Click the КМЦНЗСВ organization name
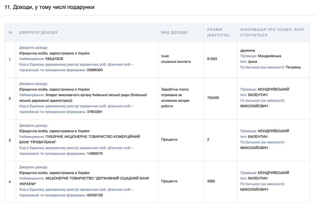Viewport: 316px width, 207px height. tap(54, 59)
